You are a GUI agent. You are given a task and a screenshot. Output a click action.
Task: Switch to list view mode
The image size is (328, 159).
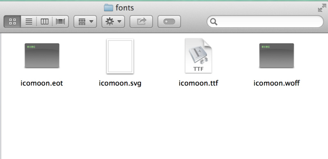point(29,22)
